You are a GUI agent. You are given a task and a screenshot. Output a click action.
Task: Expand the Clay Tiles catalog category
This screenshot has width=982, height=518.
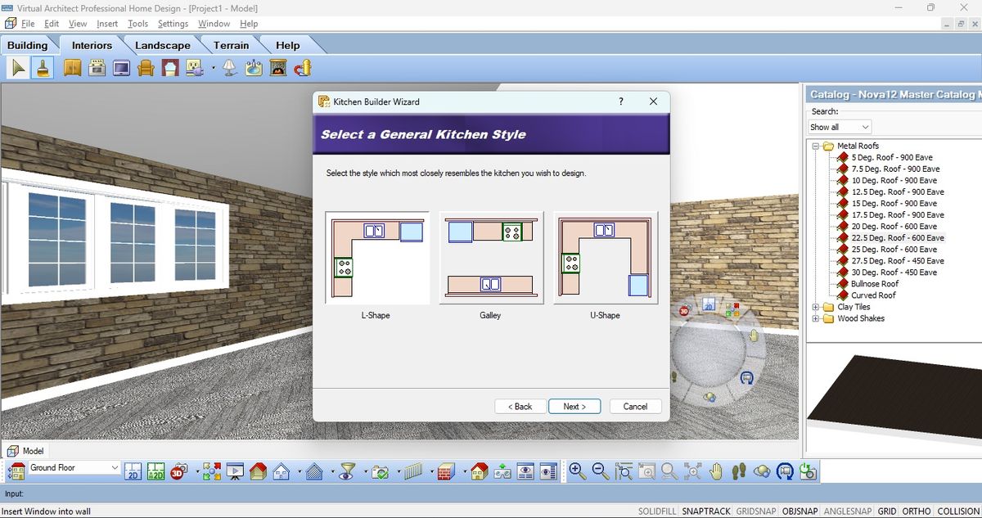tap(815, 307)
